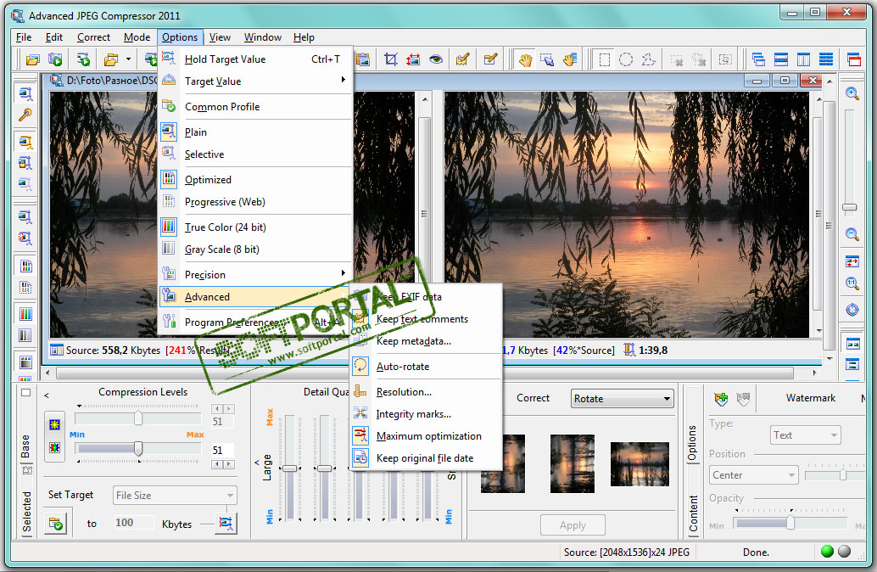Click the target size Kbytes input field
This screenshot has width=877, height=572.
(133, 523)
